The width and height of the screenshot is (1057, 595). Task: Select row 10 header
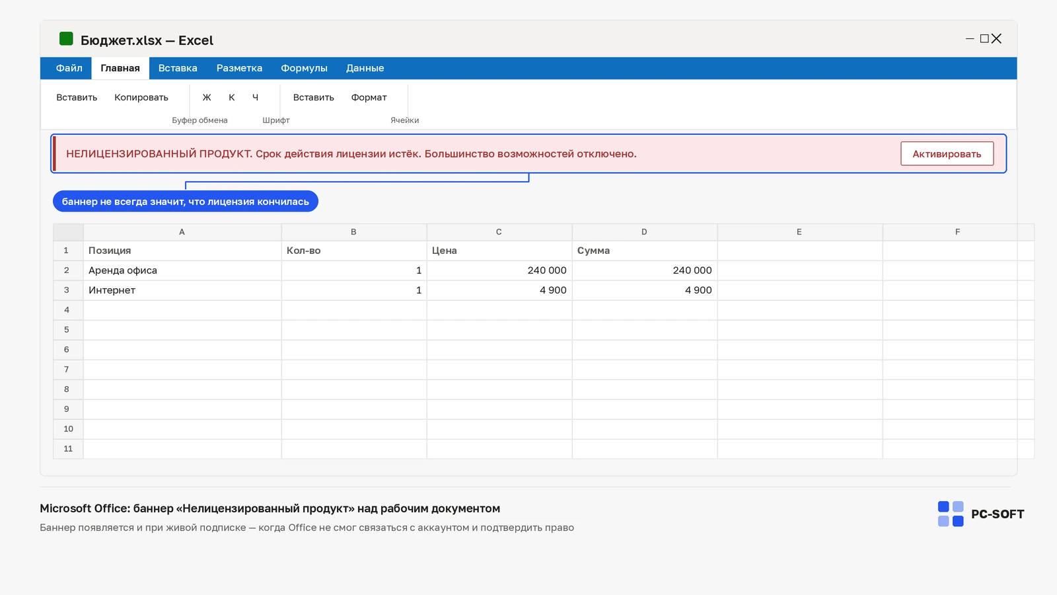(68, 429)
